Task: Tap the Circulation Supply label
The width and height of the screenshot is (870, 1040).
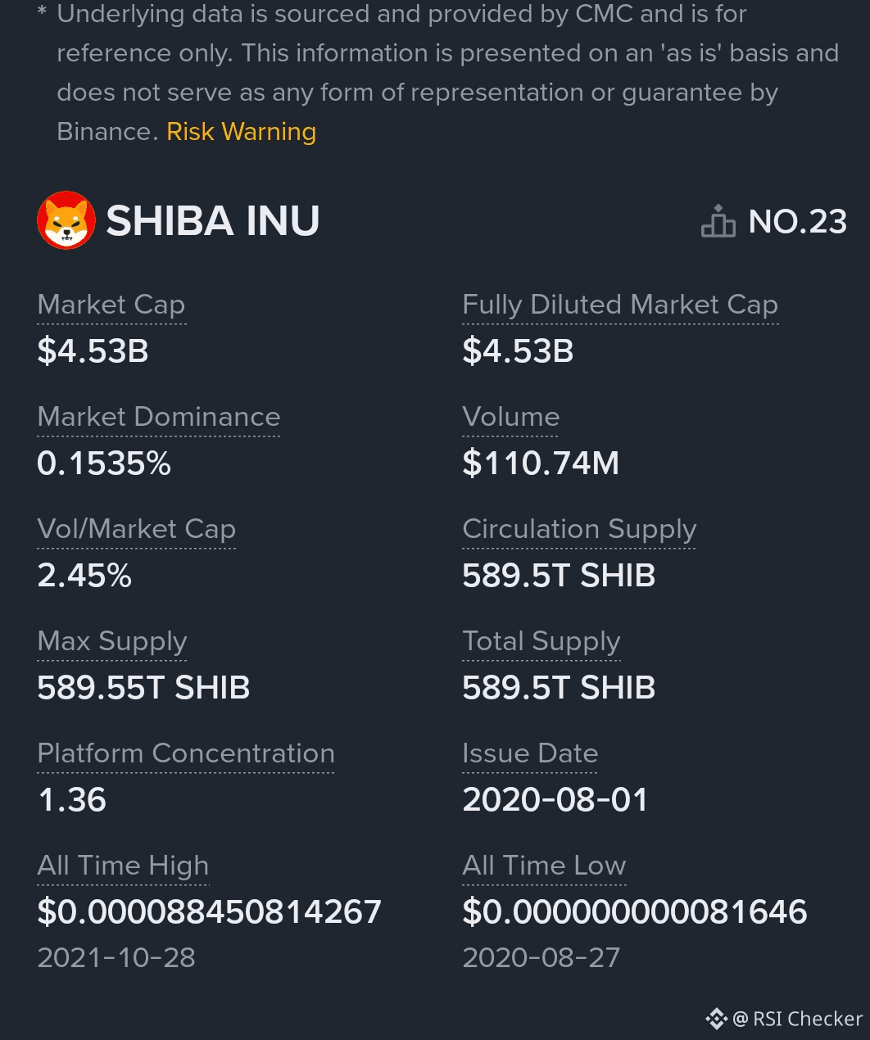Action: click(x=578, y=529)
